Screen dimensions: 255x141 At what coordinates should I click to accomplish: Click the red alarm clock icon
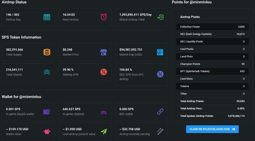point(104,17)
